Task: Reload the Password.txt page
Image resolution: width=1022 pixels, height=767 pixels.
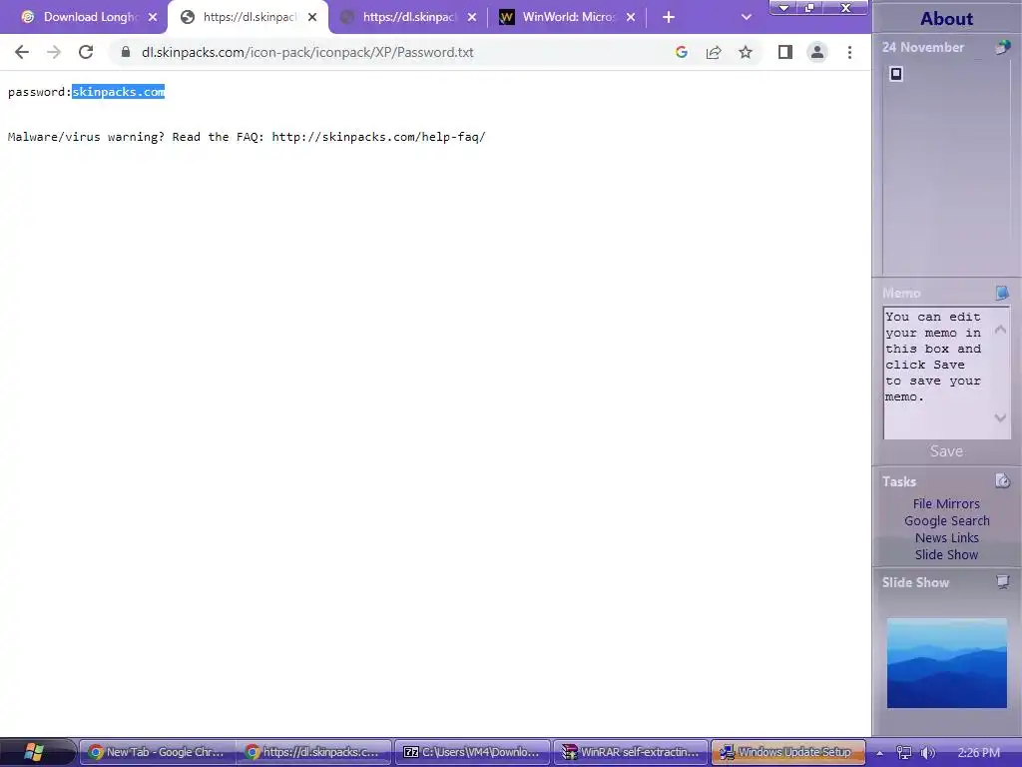Action: 86,52
